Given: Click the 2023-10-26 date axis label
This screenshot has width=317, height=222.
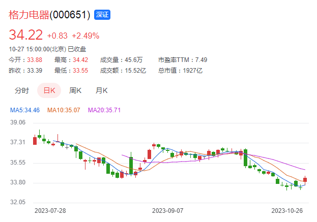Looking at the screenshot, I should (x=287, y=211).
